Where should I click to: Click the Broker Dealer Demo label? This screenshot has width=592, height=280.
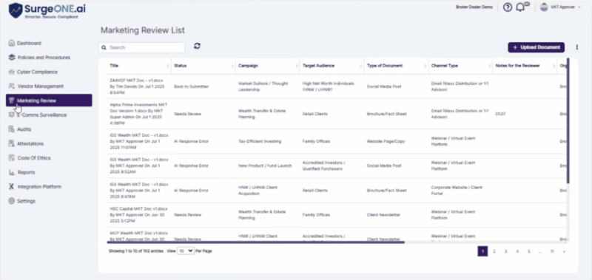[474, 7]
